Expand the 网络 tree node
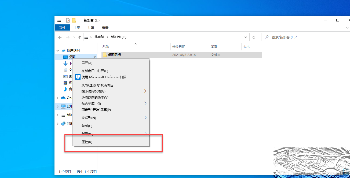This screenshot has width=350, height=178. [58, 124]
